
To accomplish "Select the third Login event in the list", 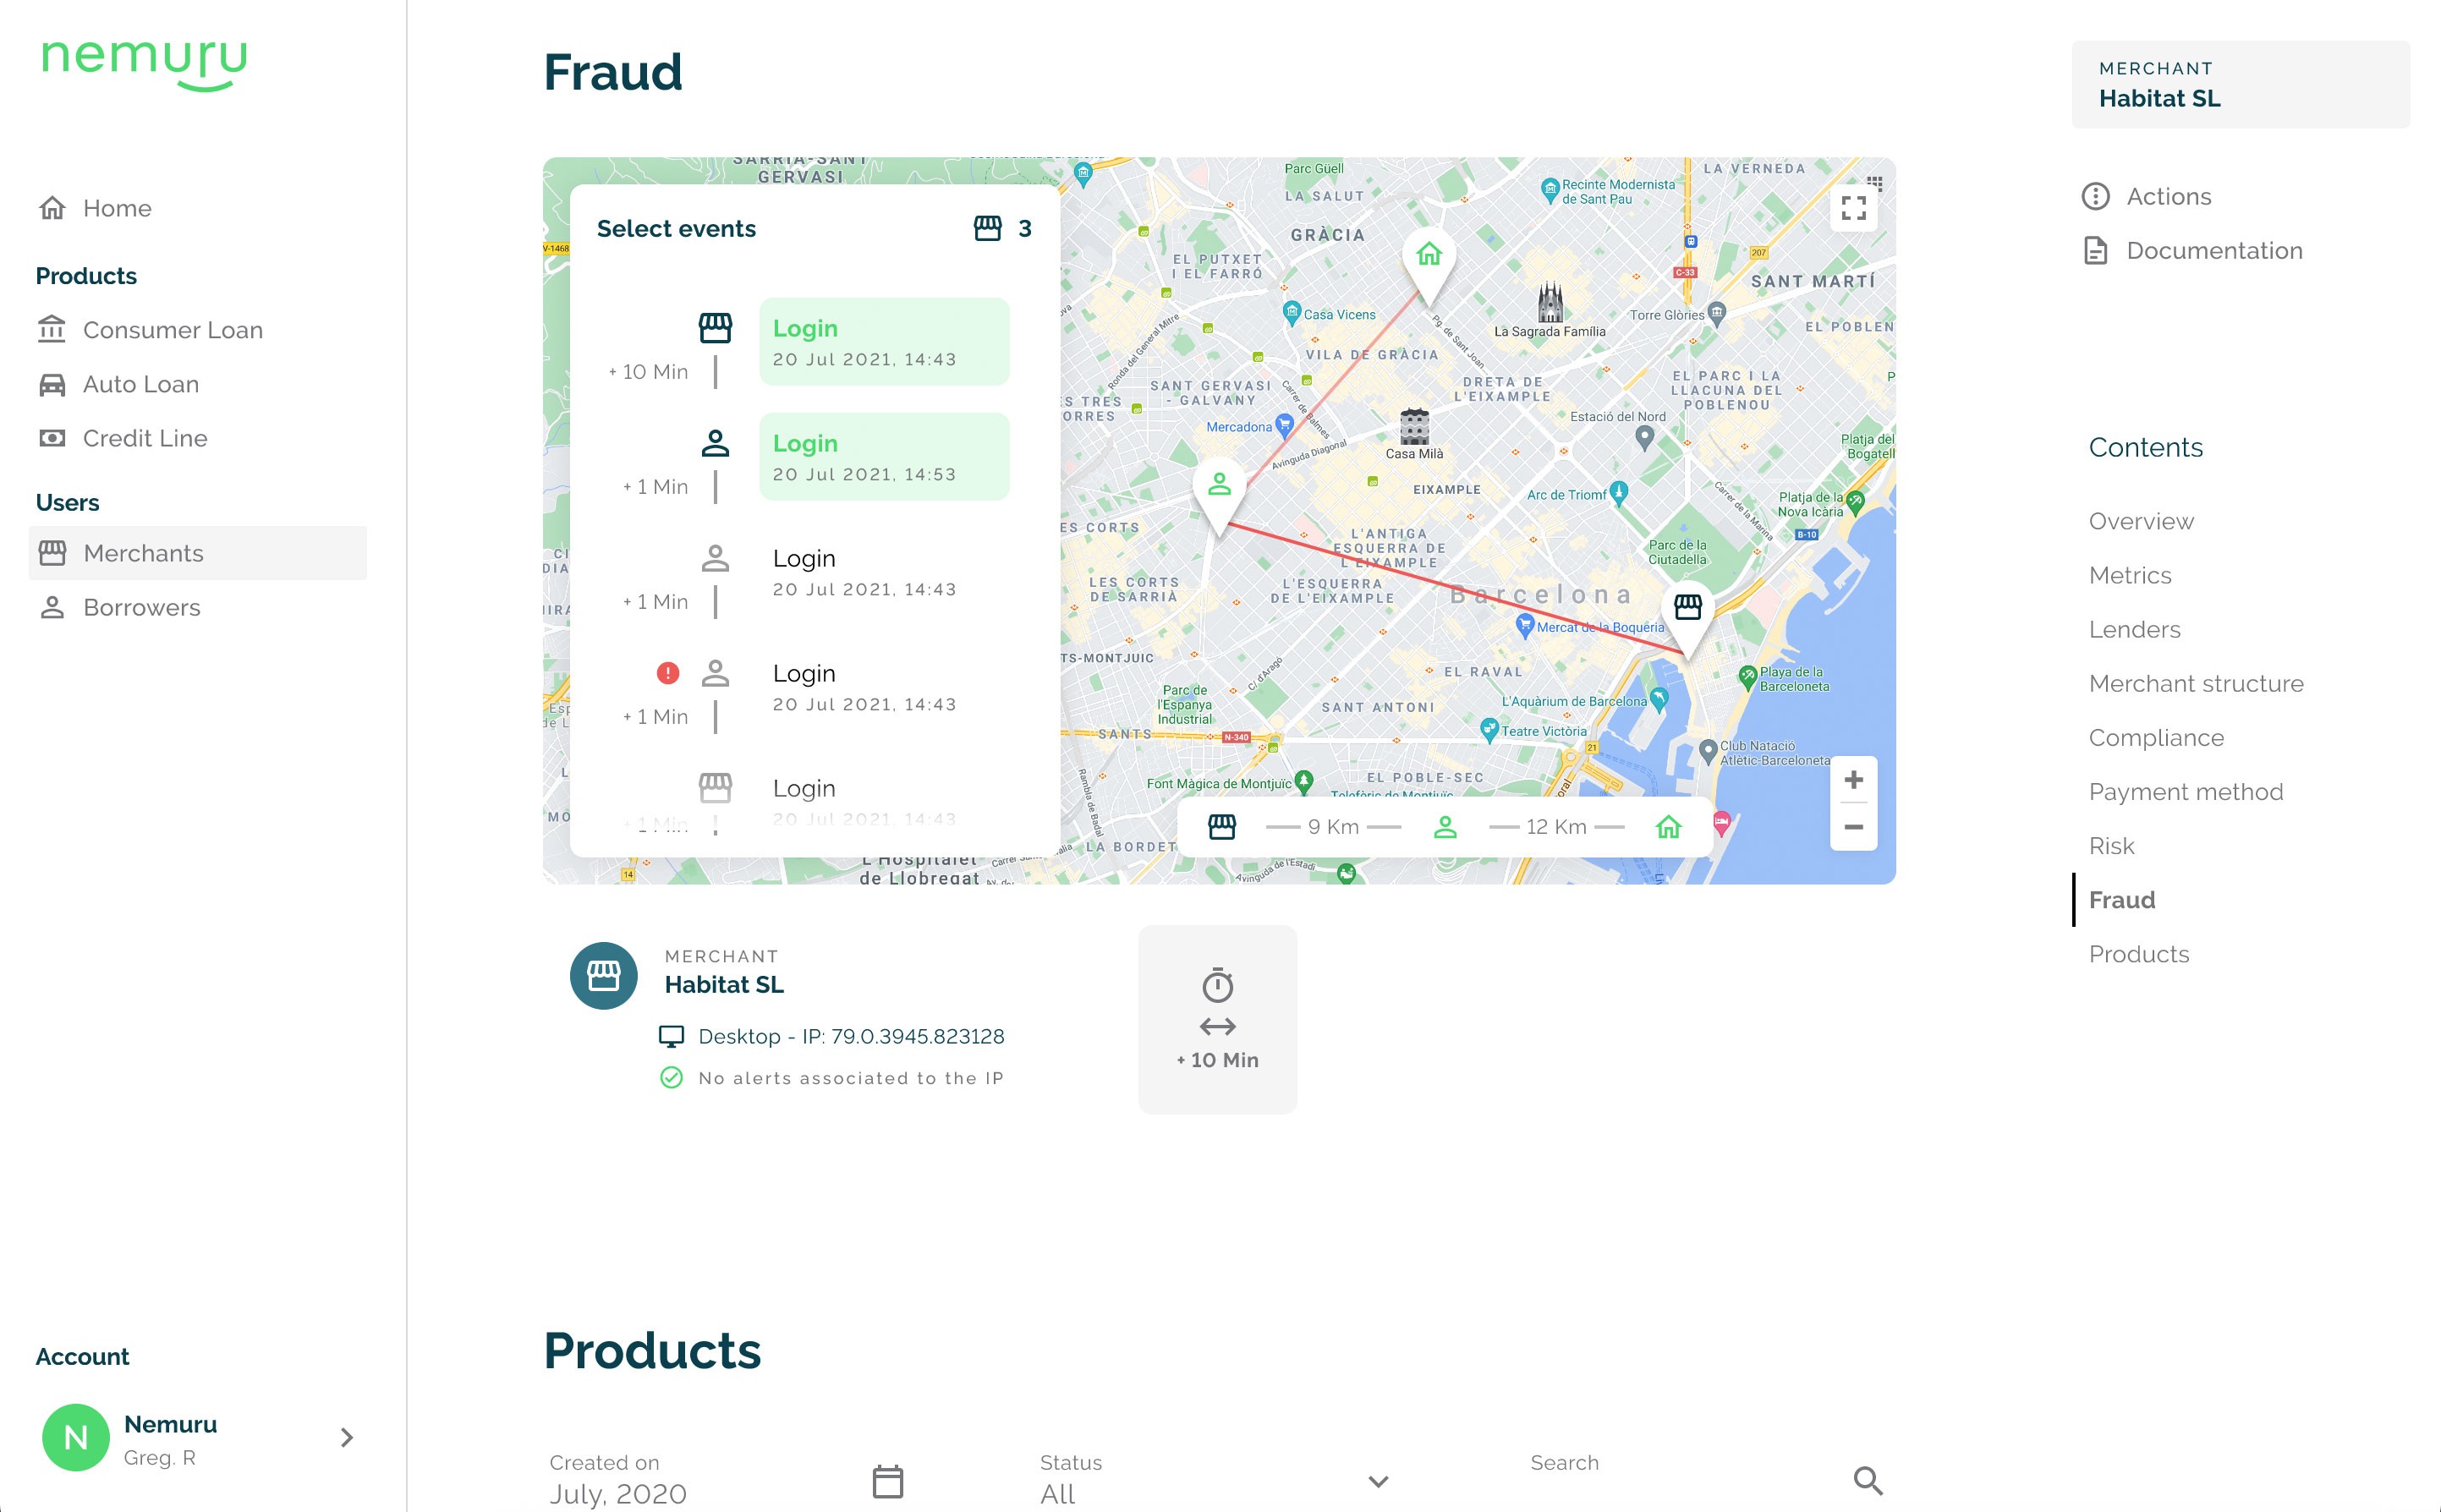I will (x=884, y=571).
